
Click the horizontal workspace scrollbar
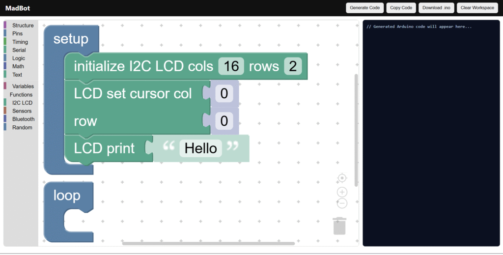tap(208, 243)
